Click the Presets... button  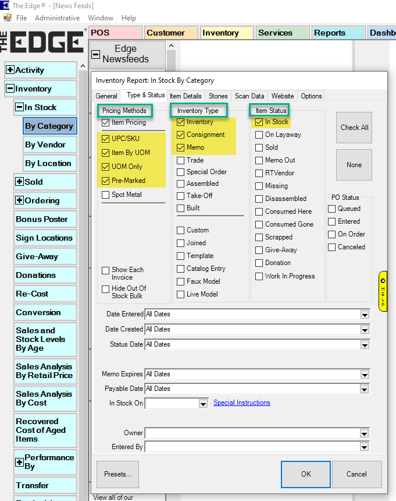click(117, 474)
